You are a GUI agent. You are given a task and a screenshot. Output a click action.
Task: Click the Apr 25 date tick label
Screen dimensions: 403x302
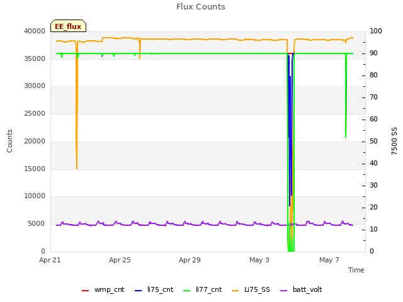(x=120, y=260)
